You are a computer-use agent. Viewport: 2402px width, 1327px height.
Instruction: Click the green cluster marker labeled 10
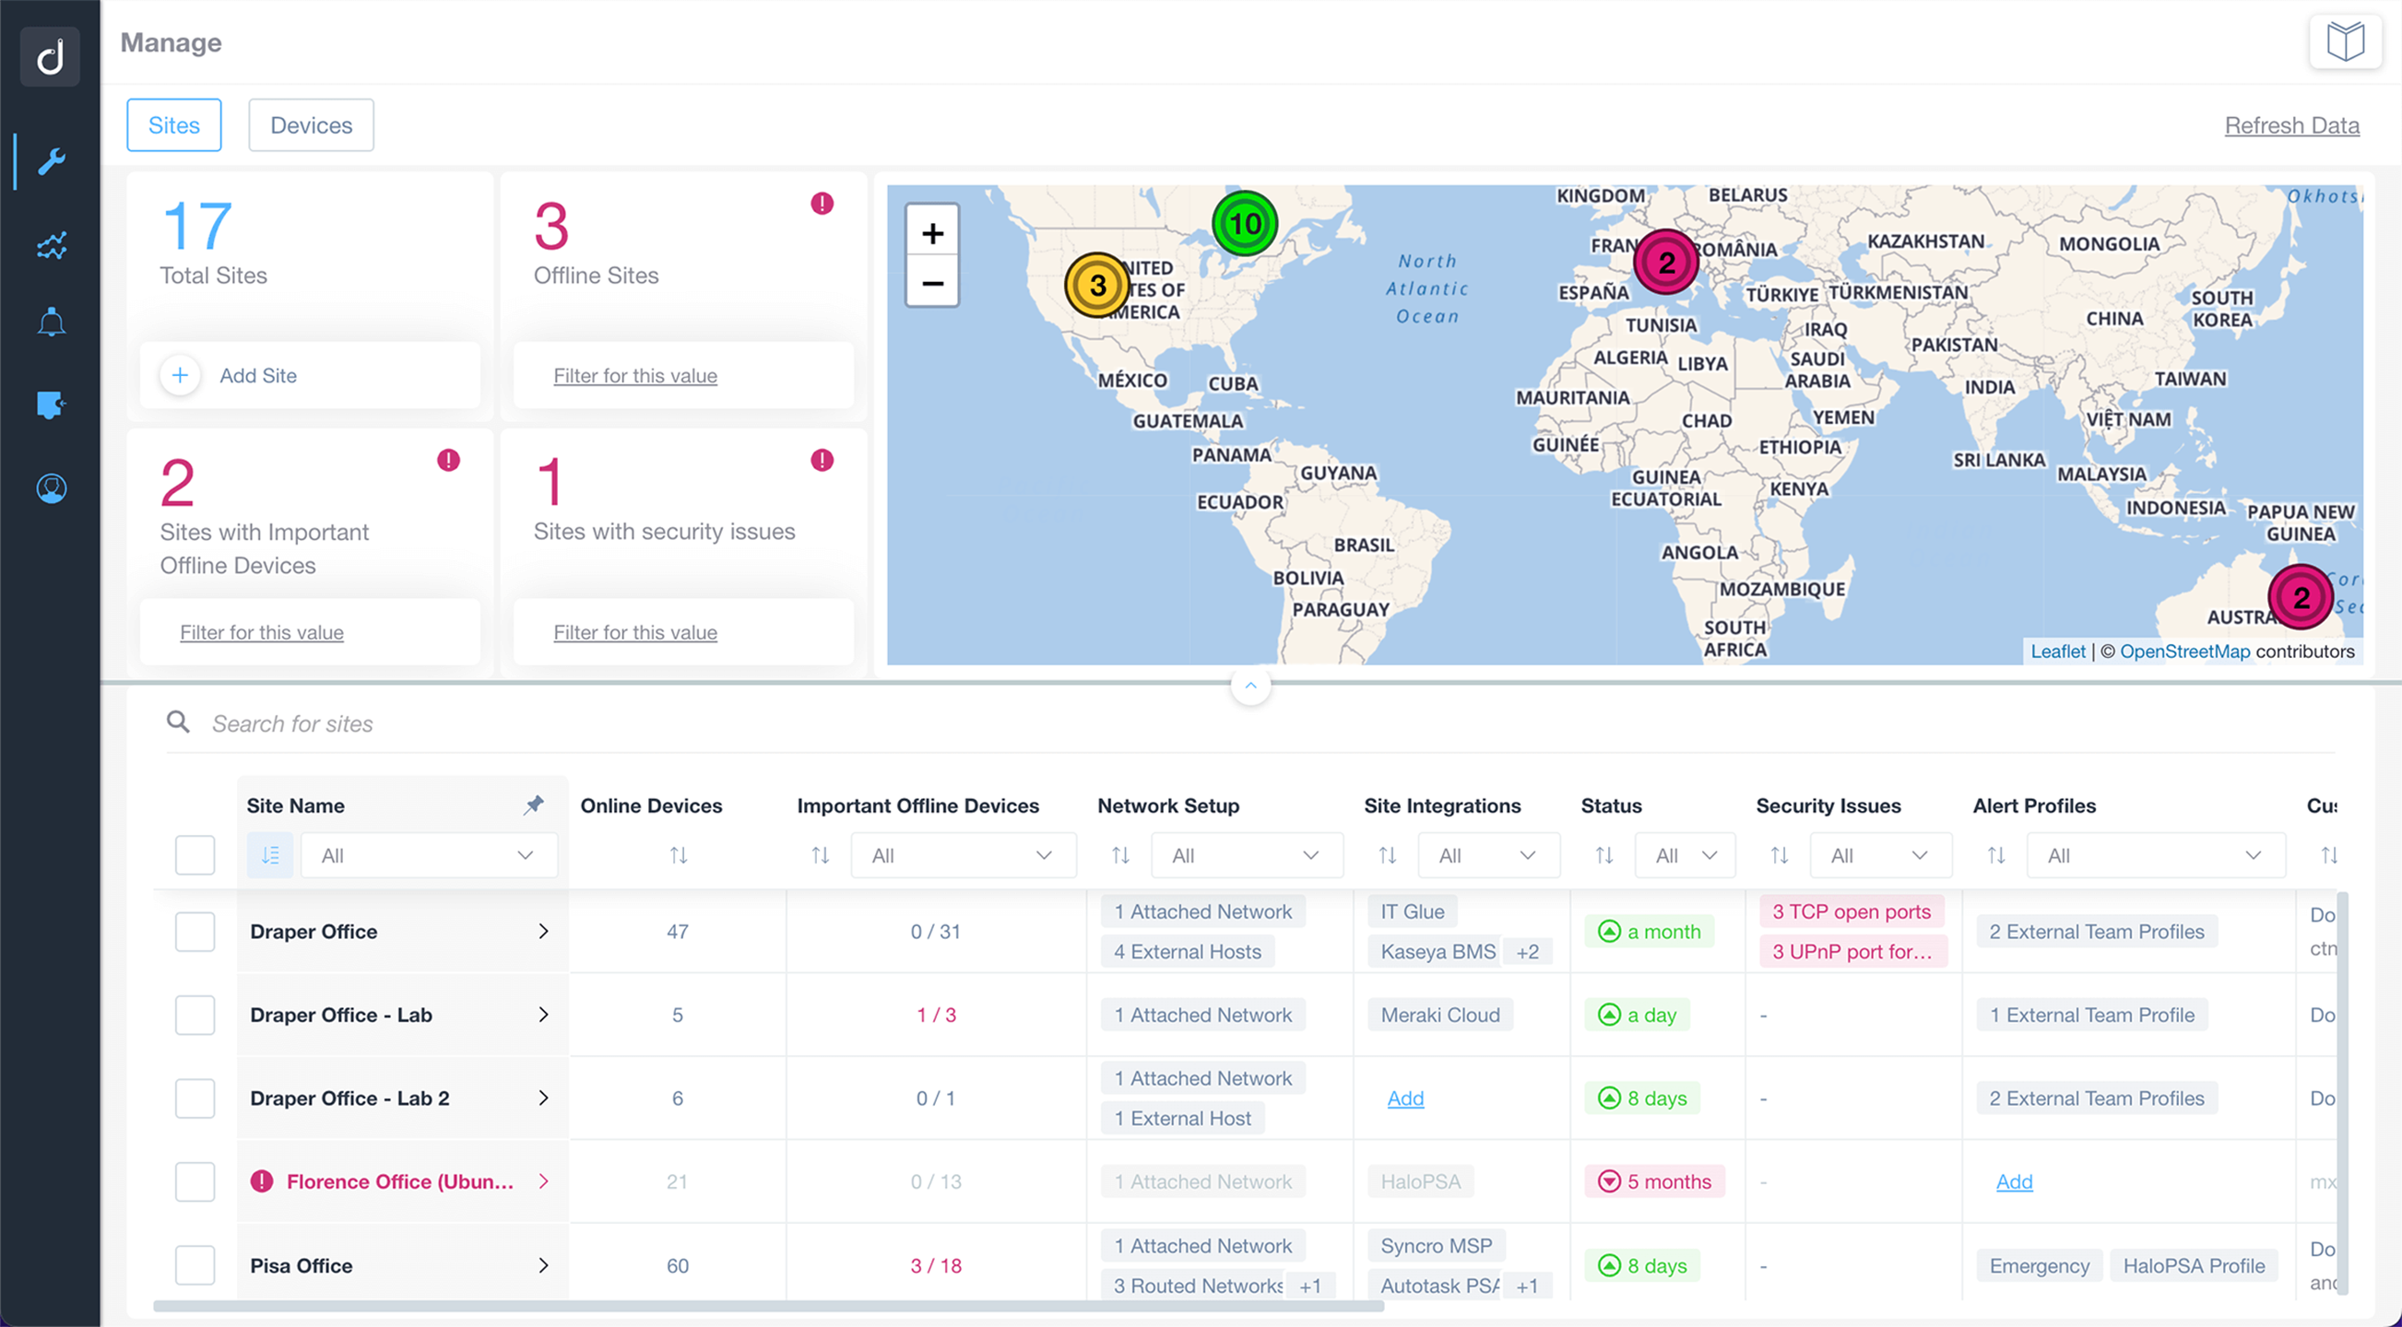coord(1244,224)
